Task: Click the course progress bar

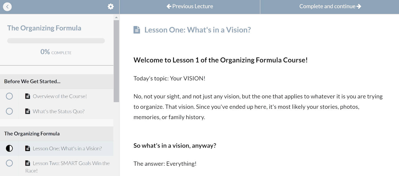Action: point(56,41)
